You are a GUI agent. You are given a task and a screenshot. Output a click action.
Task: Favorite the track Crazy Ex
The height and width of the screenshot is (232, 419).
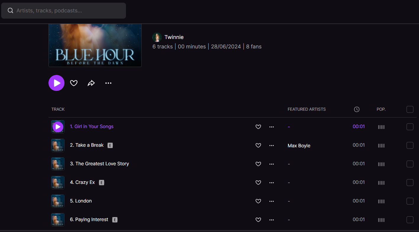(x=258, y=183)
